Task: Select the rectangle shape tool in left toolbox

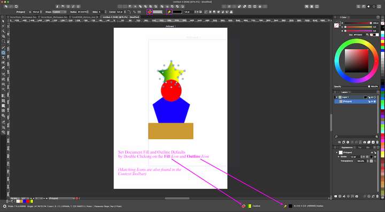Action: click(3, 41)
